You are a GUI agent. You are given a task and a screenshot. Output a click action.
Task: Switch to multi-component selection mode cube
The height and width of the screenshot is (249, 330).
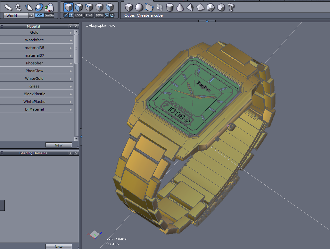pyautogui.click(x=110, y=7)
